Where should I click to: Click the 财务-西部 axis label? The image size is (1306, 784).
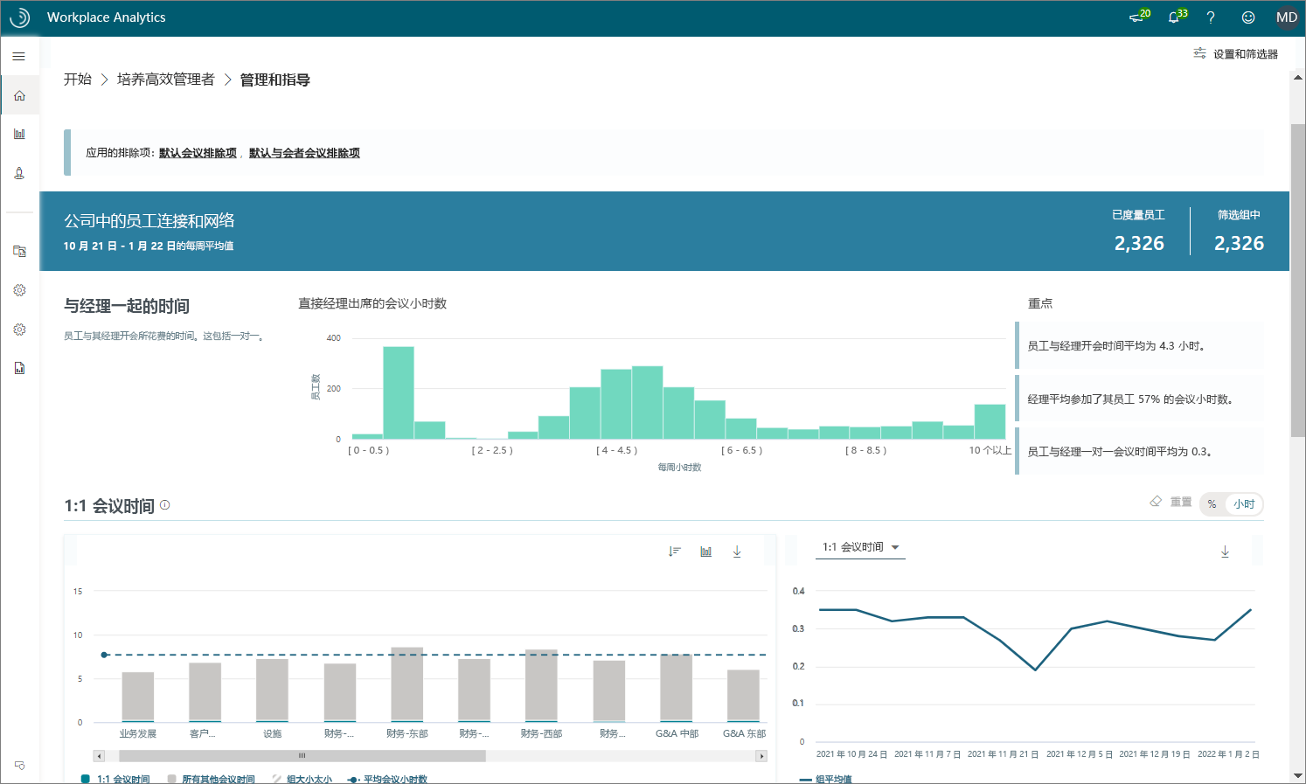pos(542,734)
